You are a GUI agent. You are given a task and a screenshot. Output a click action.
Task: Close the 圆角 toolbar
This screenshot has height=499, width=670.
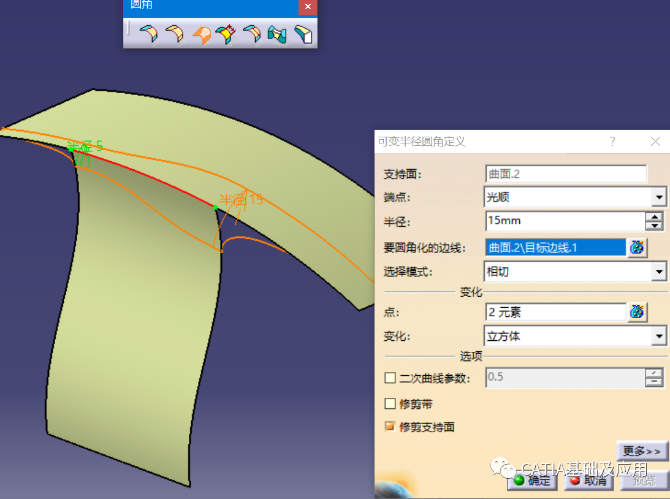coord(308,6)
